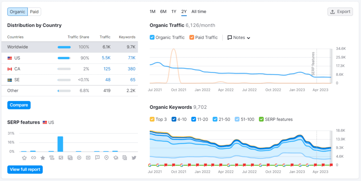The width and height of the screenshot is (361, 181).
Task: Select the 1Y time range
Action: coord(174,12)
